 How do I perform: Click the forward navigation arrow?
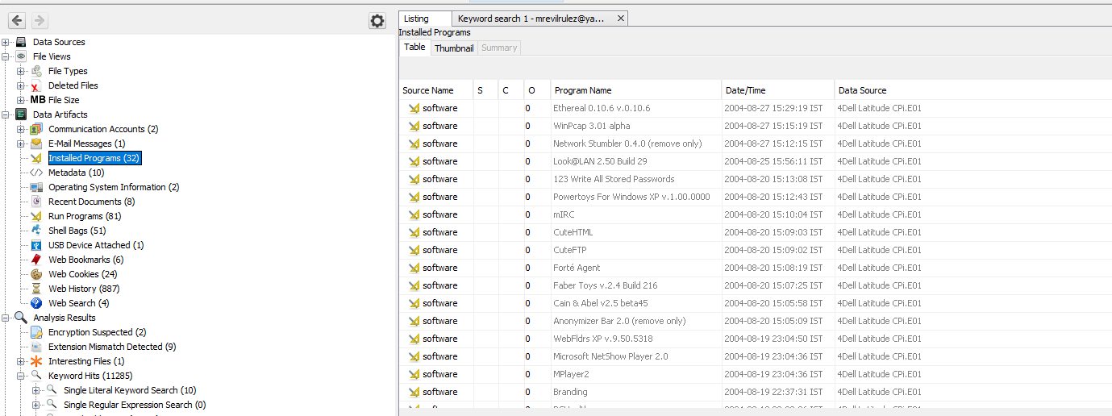click(x=40, y=21)
